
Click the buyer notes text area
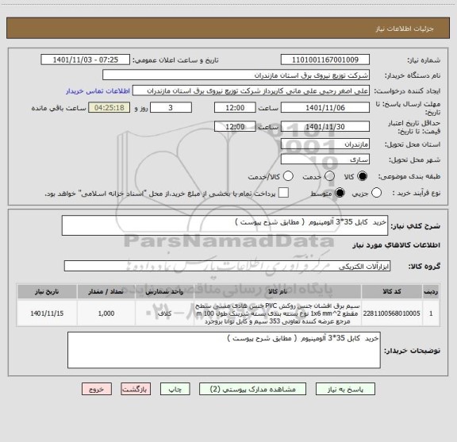[x=224, y=350]
